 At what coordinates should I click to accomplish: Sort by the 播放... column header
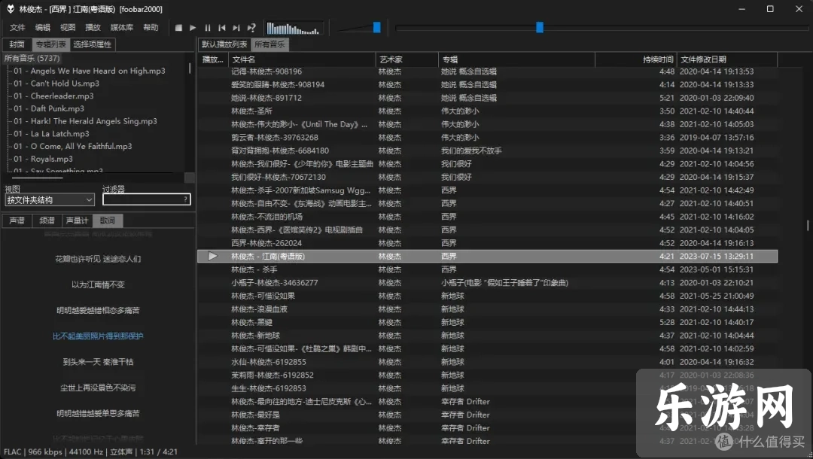tap(213, 59)
